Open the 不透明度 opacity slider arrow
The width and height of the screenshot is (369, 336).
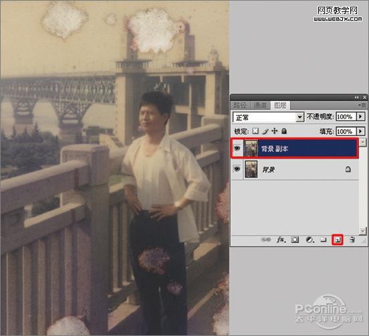click(x=360, y=116)
